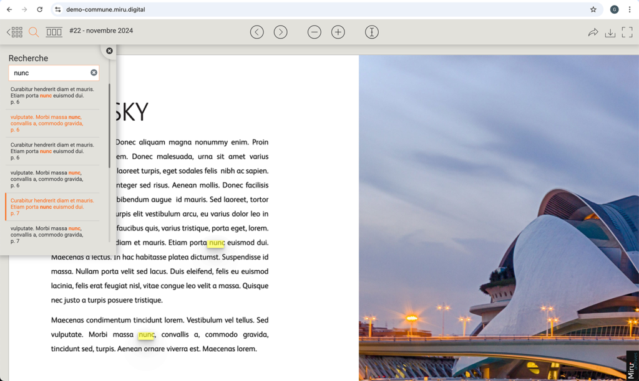639x381 pixels.
Task: Go to the previous page arrow
Action: pos(257,32)
